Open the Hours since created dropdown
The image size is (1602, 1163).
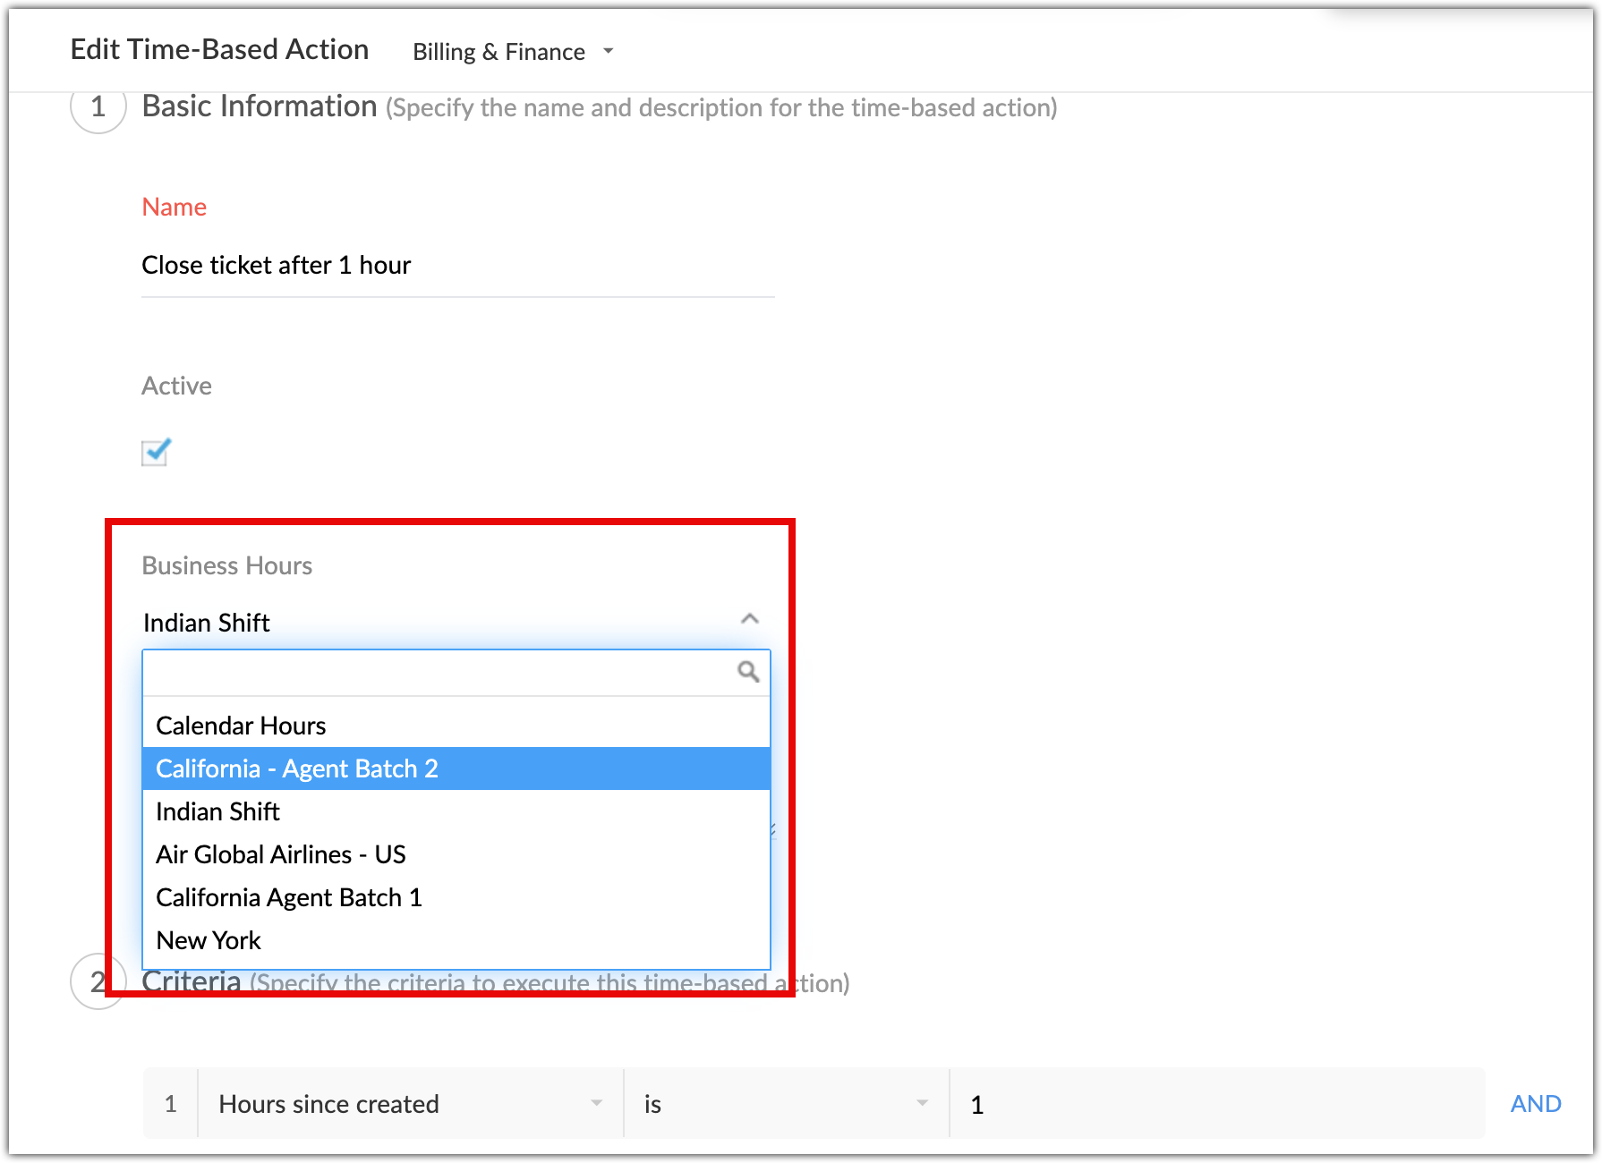click(x=410, y=1104)
